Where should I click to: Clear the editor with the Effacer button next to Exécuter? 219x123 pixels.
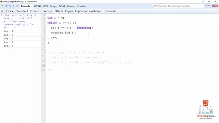pyautogui.click(x=59, y=11)
